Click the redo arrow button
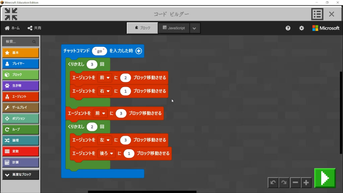This screenshot has height=193, width=343. pyautogui.click(x=284, y=183)
